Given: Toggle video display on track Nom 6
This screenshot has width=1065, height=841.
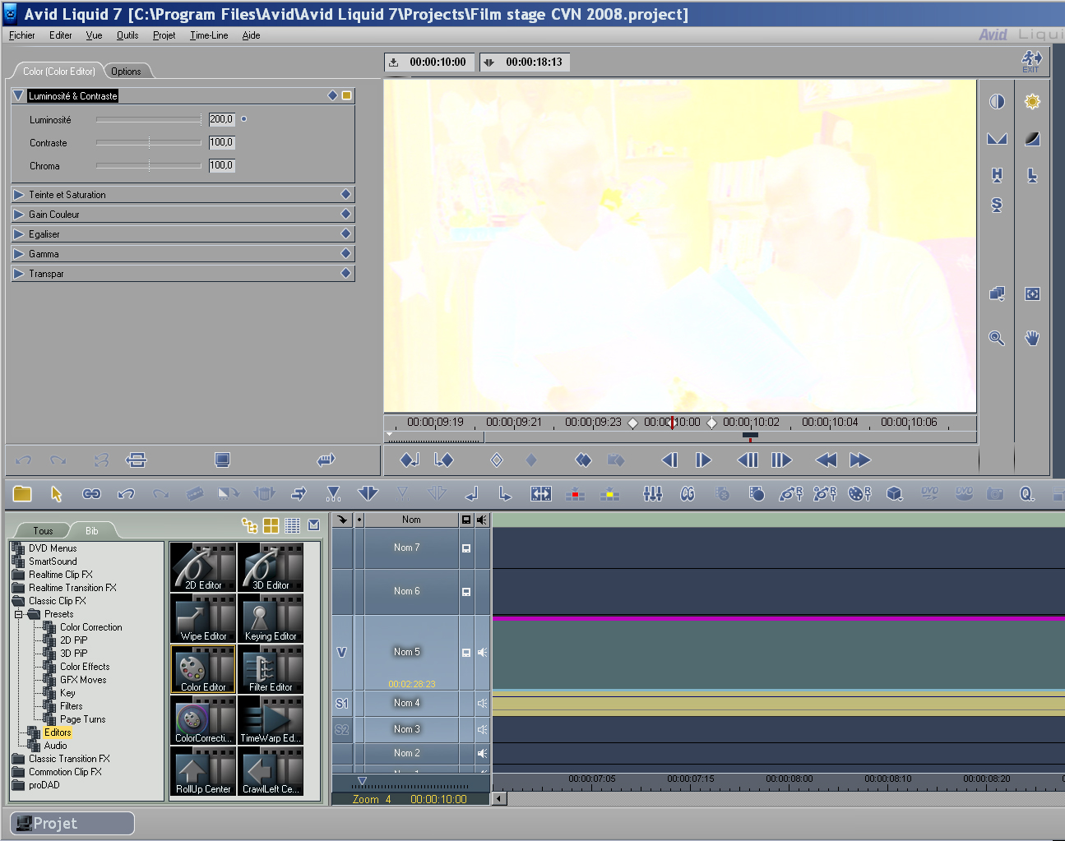Looking at the screenshot, I should 466,592.
